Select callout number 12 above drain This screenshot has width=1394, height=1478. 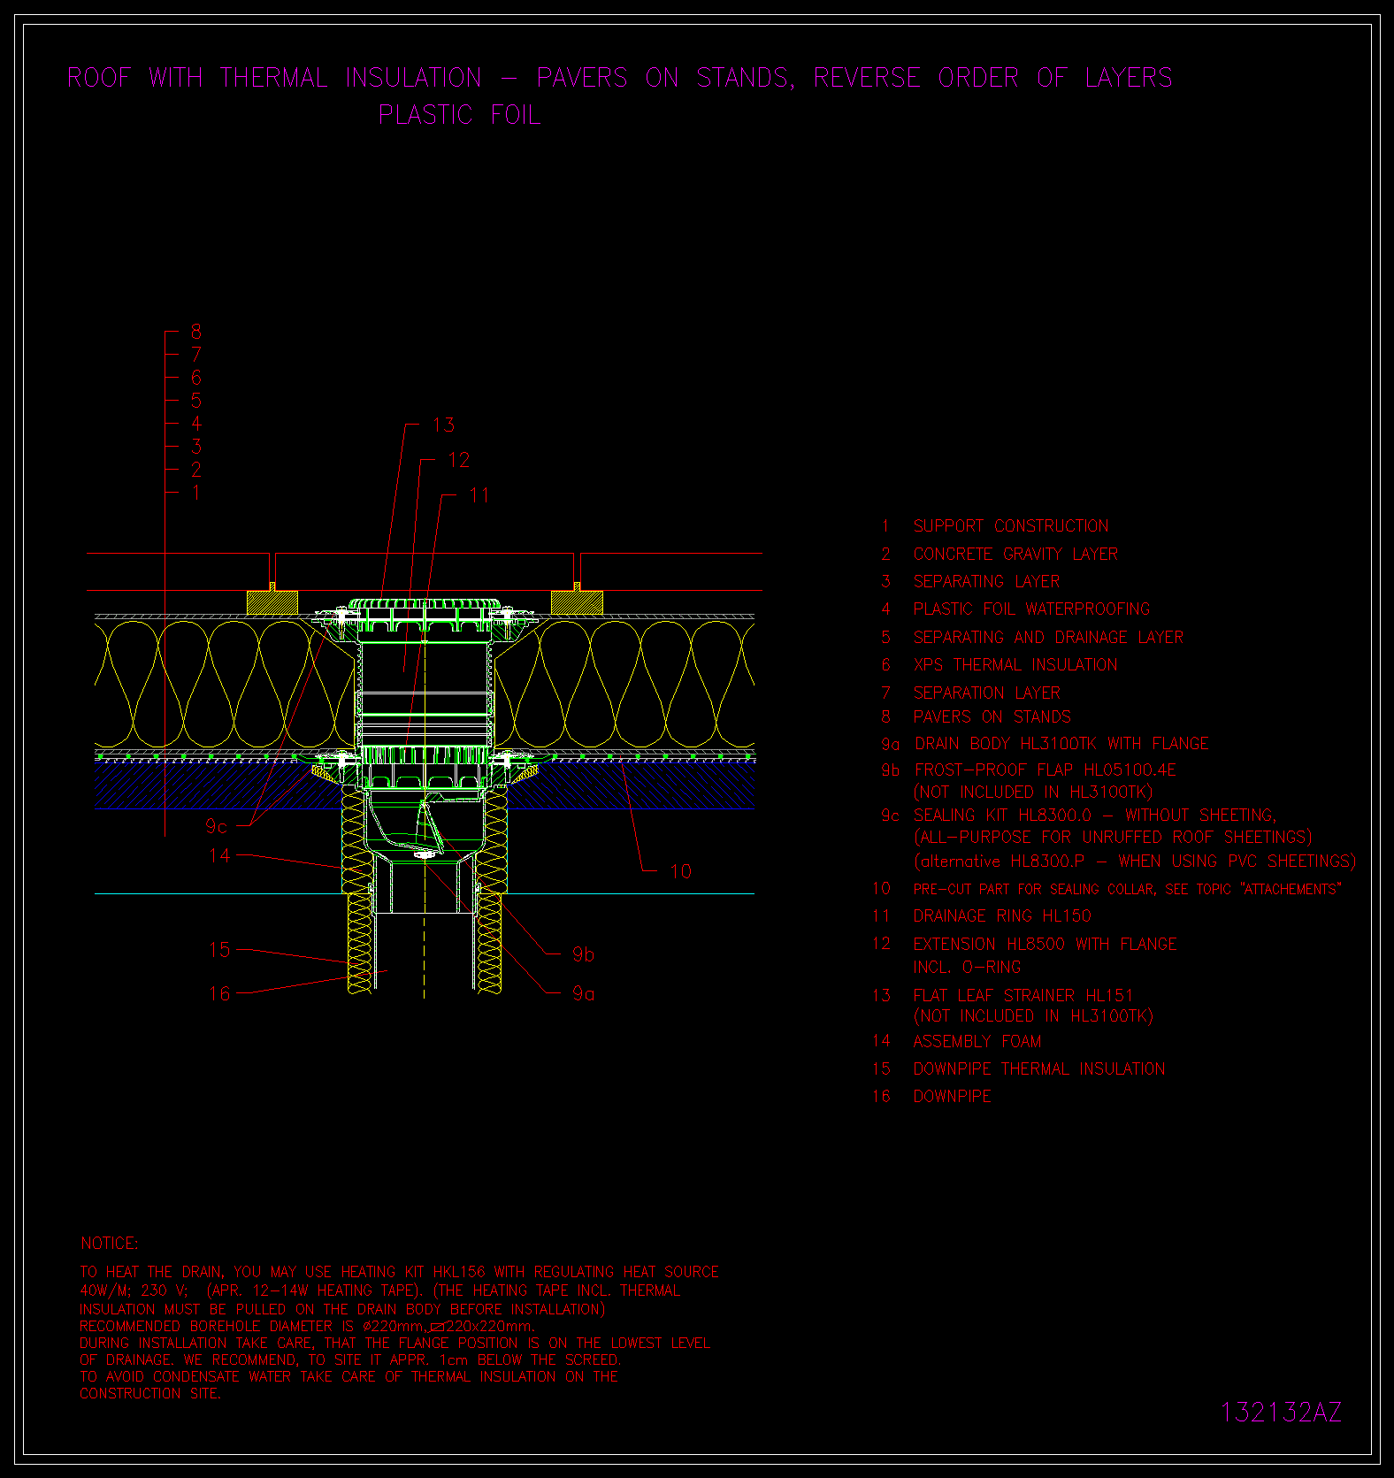coord(459,461)
